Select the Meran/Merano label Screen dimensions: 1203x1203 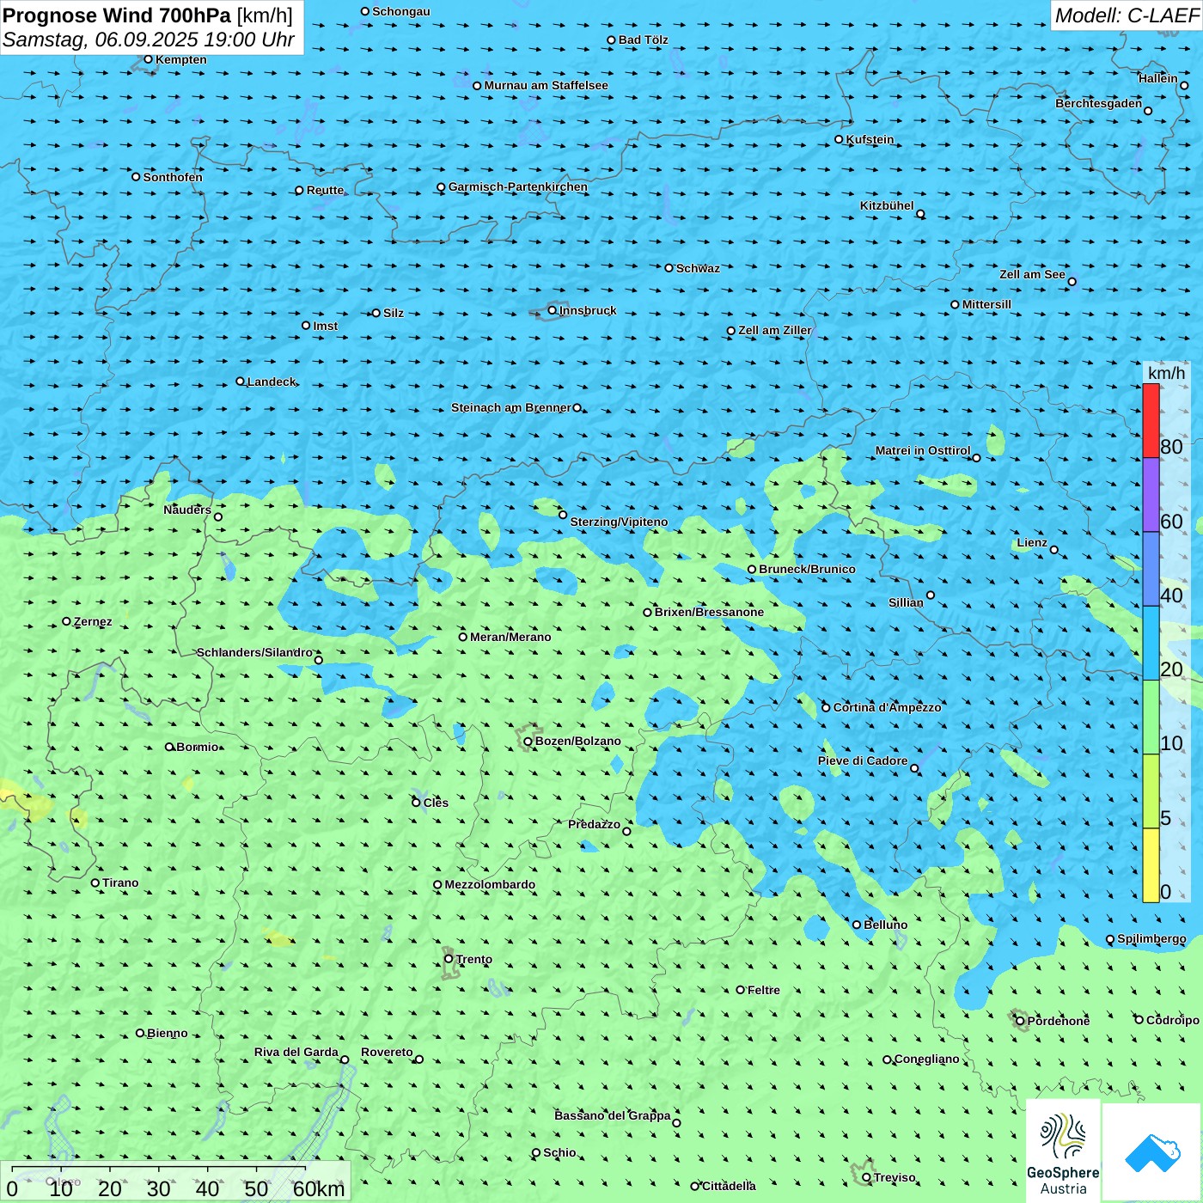[x=510, y=637]
